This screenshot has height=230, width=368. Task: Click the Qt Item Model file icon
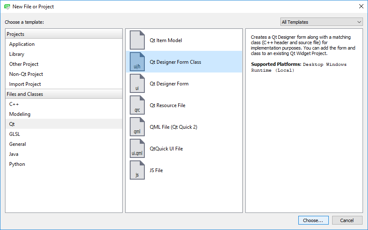coord(137,40)
